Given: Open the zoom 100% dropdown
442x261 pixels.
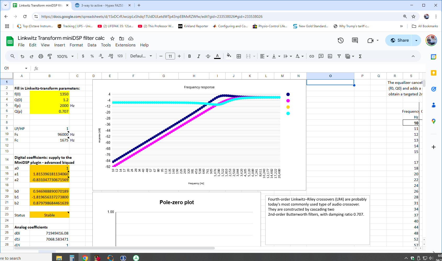Looking at the screenshot, I should point(65,56).
